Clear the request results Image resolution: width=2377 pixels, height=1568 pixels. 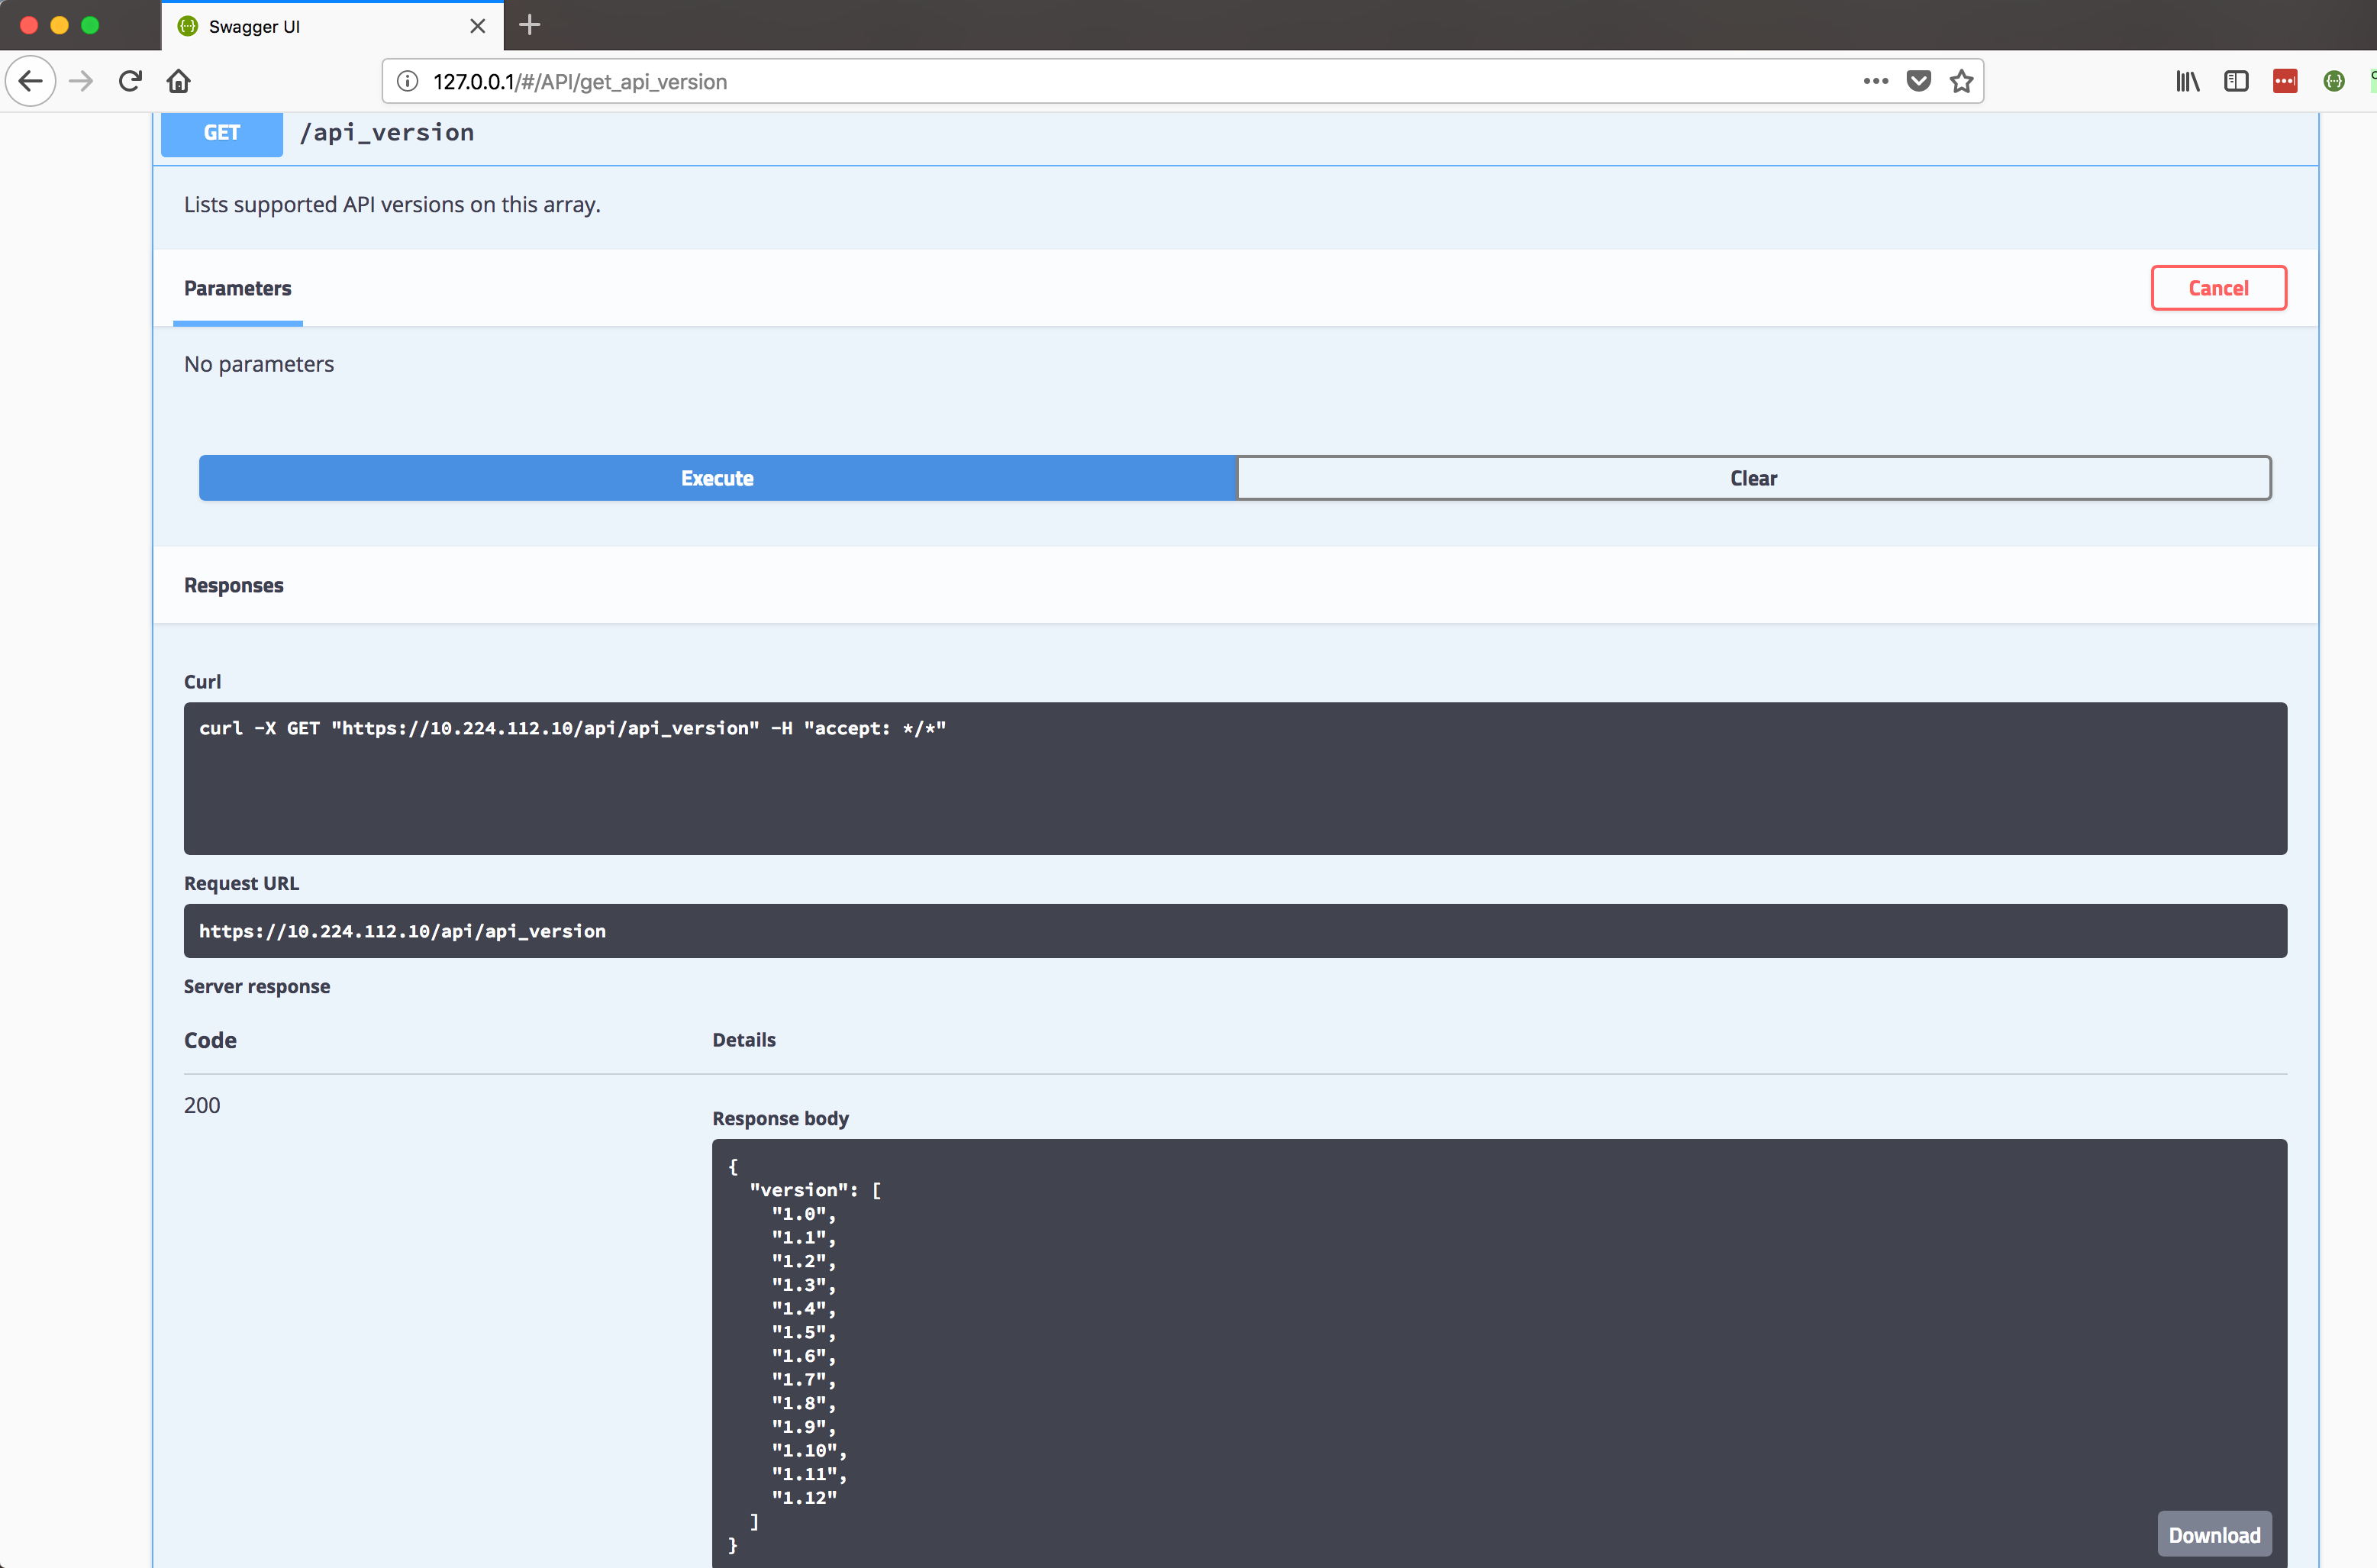pos(1753,478)
